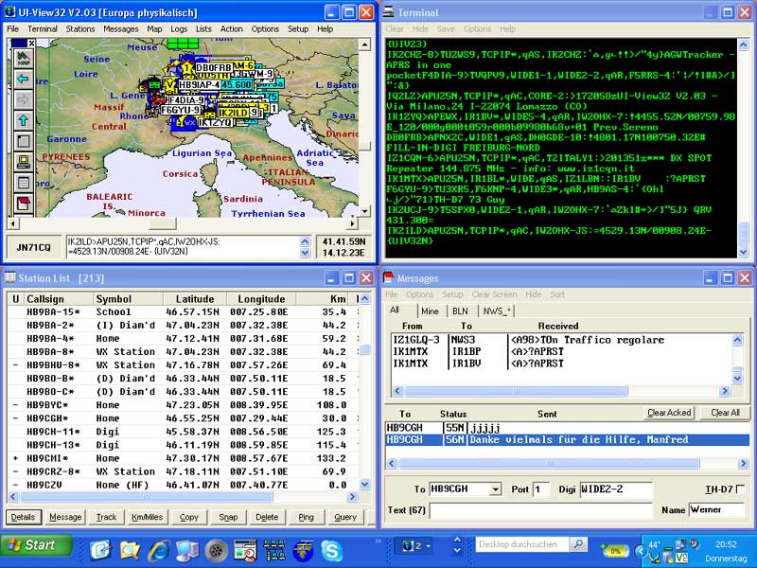
Task: Select the IK2ILD station label on the map
Action: coord(233,113)
